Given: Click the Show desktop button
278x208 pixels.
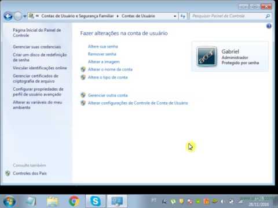Looking at the screenshot, I should (276, 201).
